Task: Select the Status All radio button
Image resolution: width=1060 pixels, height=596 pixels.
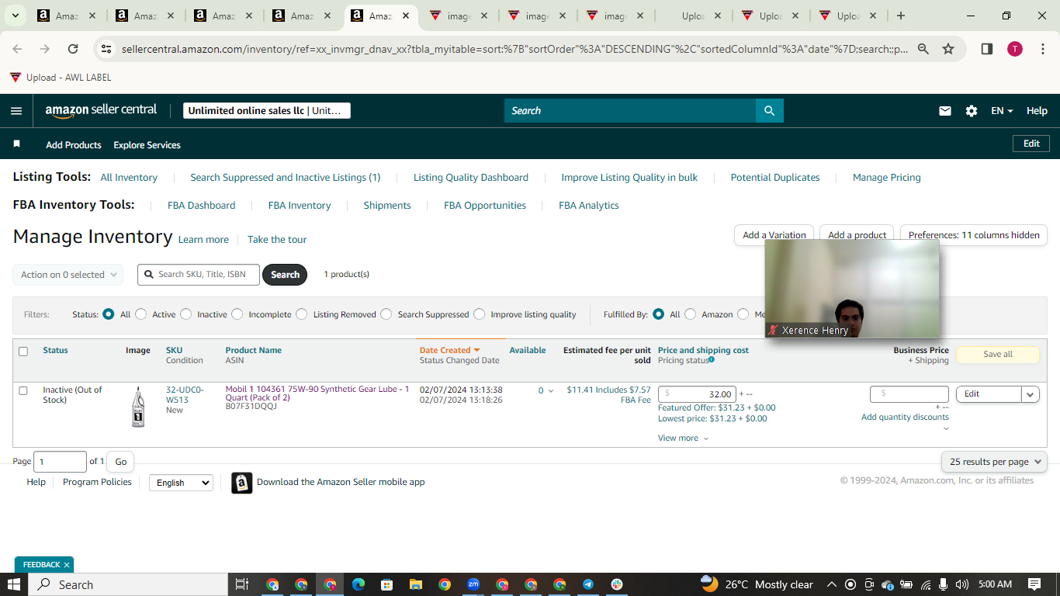Action: point(109,314)
